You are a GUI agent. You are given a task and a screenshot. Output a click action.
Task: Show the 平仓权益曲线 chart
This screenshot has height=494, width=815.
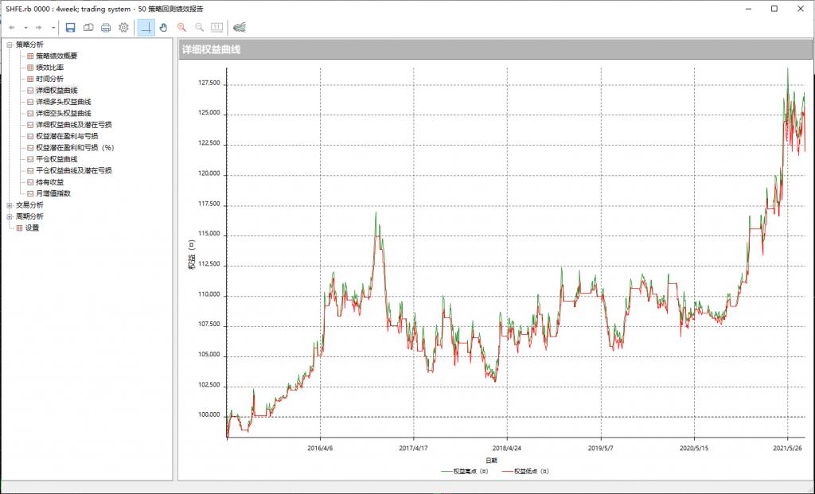tap(57, 159)
